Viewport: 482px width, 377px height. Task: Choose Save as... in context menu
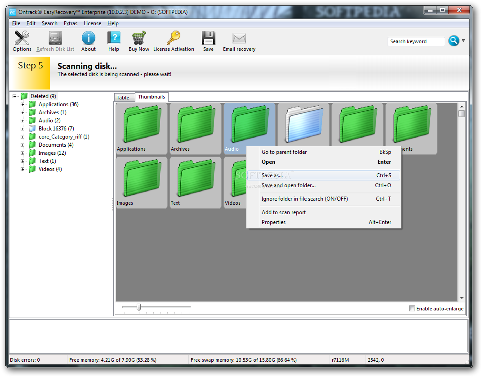[x=324, y=175]
